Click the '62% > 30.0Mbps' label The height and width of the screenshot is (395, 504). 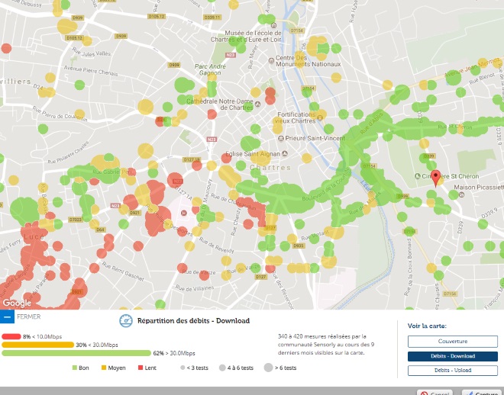pyautogui.click(x=174, y=353)
